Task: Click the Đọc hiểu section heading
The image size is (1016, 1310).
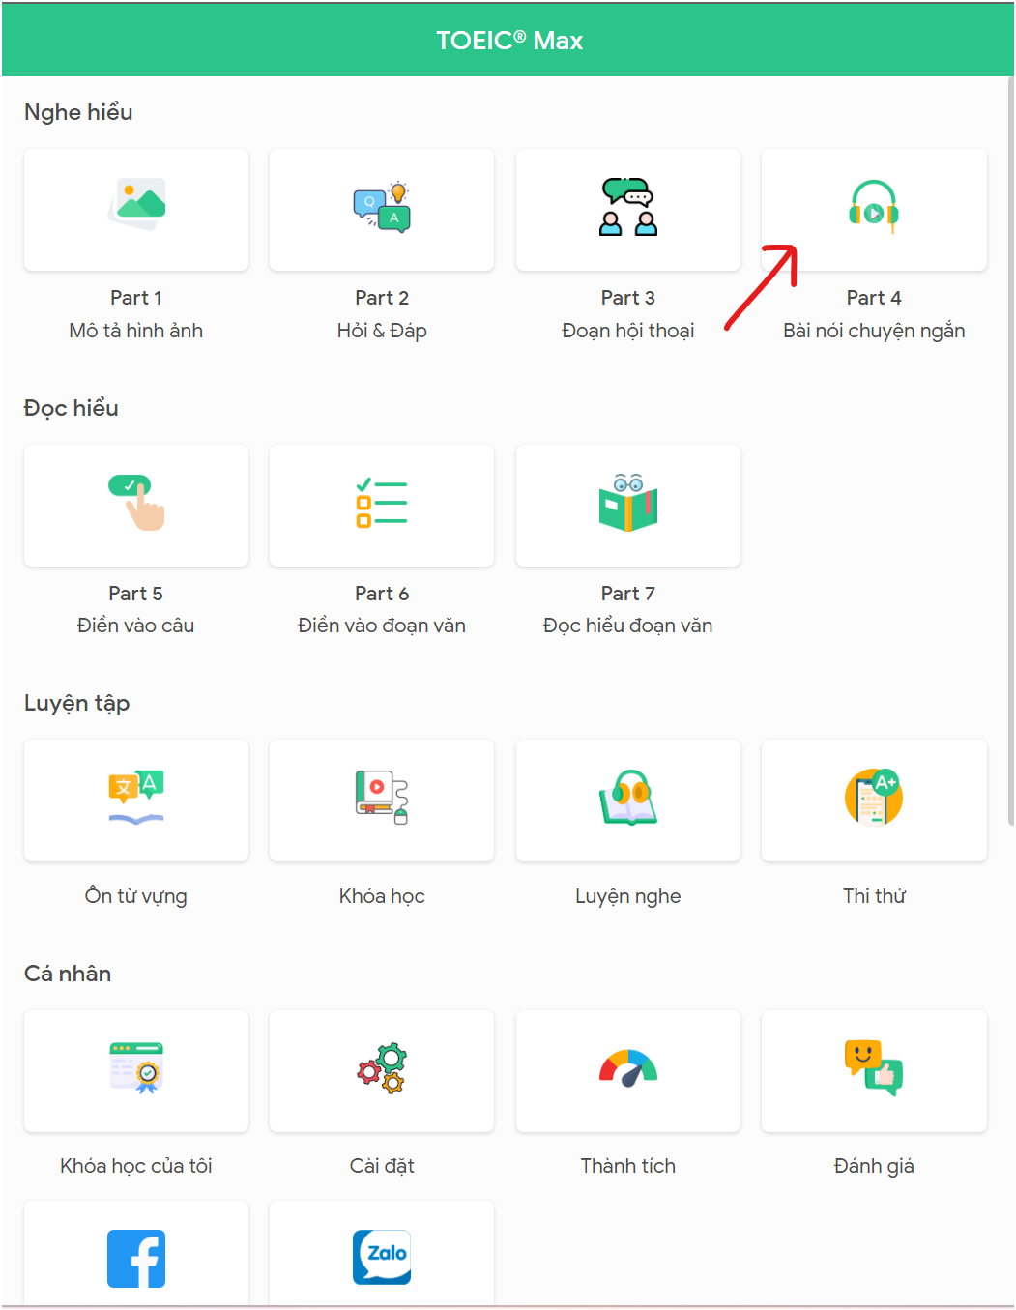Action: (72, 408)
